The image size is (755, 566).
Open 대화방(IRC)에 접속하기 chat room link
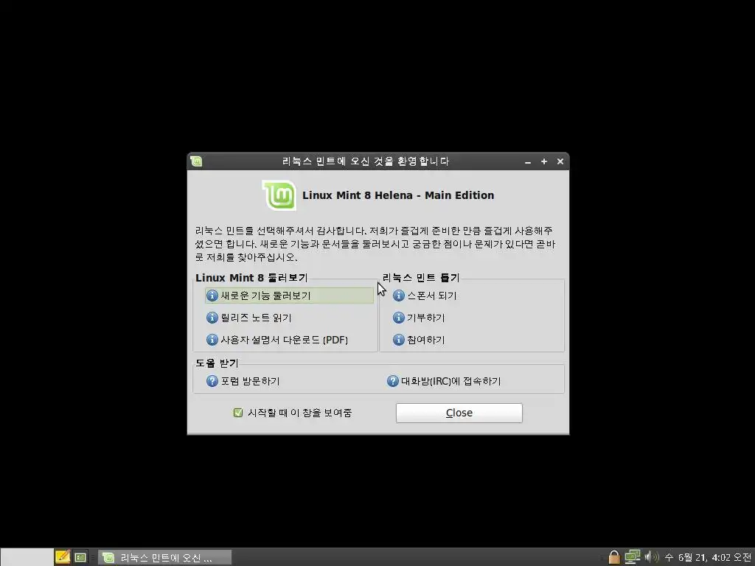click(x=443, y=381)
